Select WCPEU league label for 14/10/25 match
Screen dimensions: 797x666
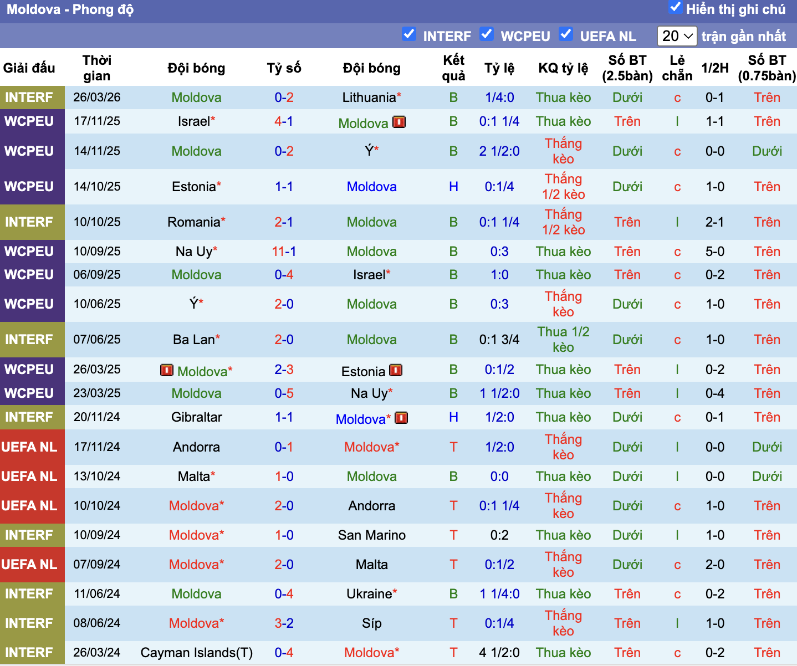pos(29,187)
